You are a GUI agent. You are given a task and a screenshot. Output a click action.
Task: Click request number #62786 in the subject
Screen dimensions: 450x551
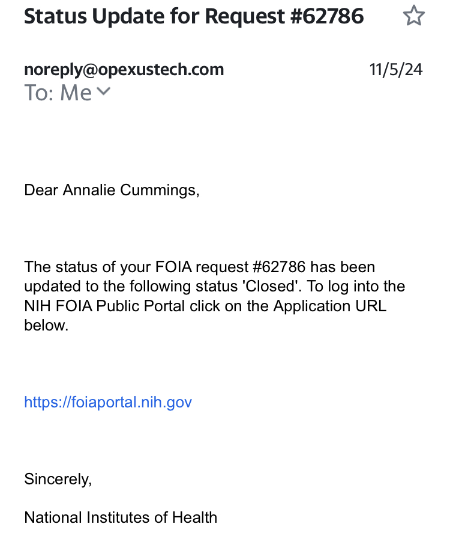coord(328,16)
